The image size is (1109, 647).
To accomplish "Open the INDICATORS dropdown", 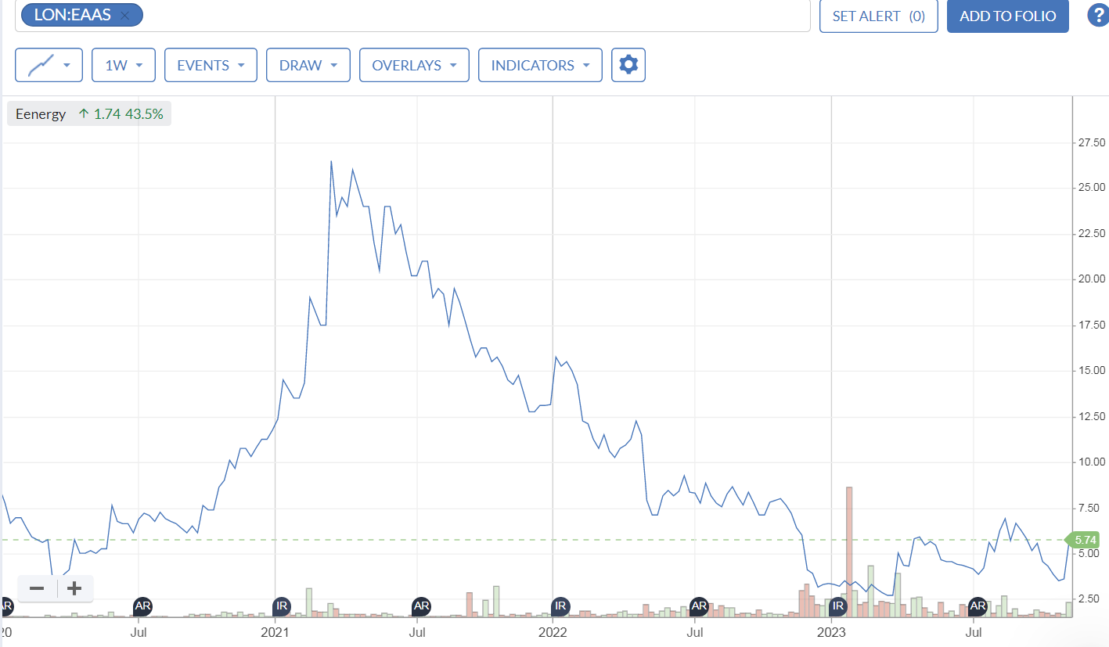I will pos(540,65).
